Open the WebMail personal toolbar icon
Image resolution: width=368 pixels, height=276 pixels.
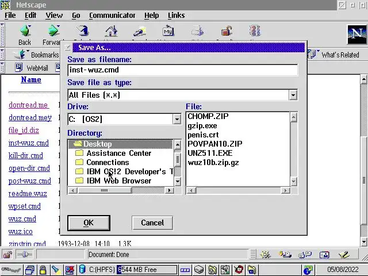[19, 68]
